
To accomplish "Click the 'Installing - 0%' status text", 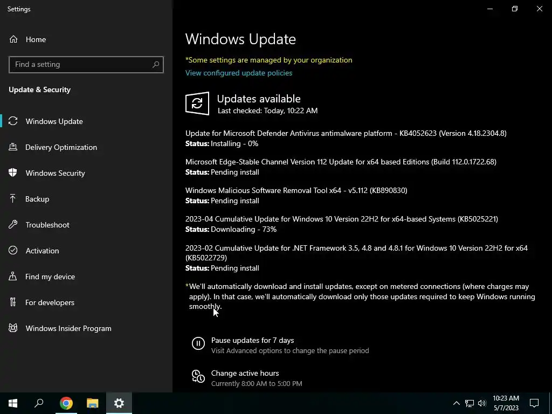I will pyautogui.click(x=234, y=143).
